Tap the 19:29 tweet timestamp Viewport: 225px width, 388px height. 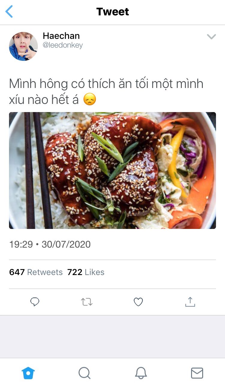pyautogui.click(x=21, y=244)
